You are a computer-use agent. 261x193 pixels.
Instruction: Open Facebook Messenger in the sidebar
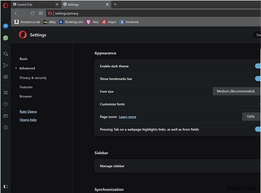(6, 26)
